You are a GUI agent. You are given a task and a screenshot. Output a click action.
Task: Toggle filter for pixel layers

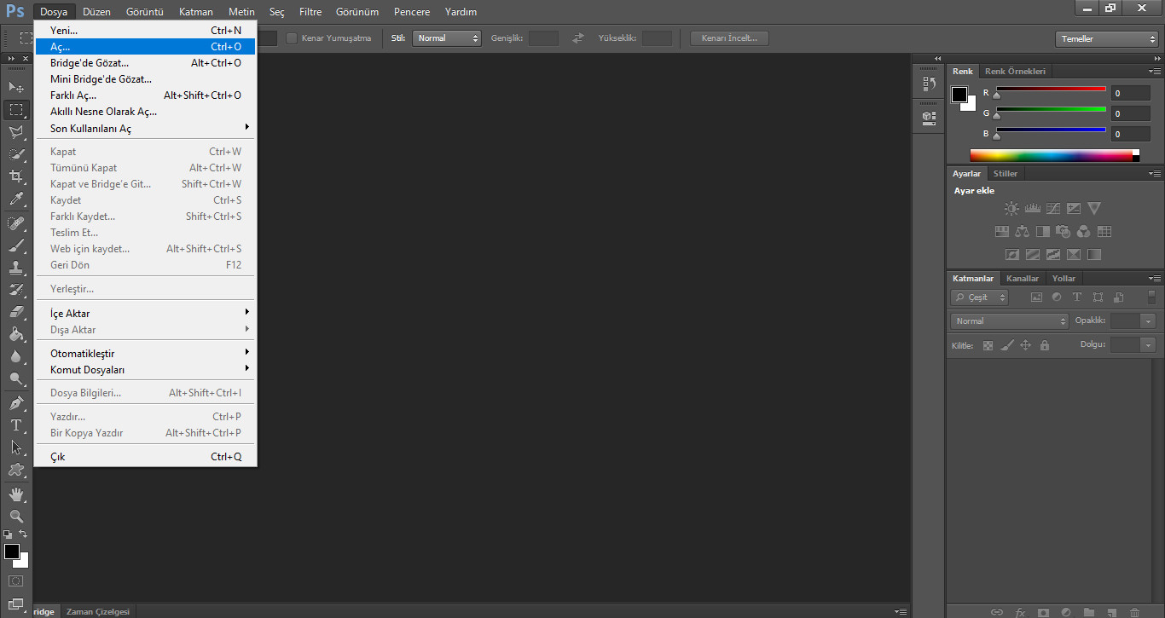pyautogui.click(x=1036, y=297)
